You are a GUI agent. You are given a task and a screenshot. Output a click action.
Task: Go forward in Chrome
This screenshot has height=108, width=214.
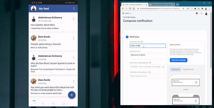pos(126,8)
